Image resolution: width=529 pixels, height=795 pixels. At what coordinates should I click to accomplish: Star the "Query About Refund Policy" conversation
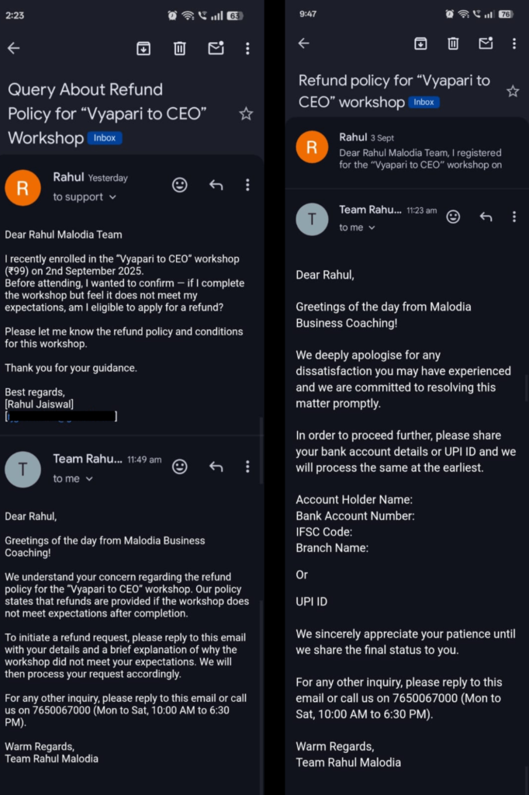[x=246, y=114]
